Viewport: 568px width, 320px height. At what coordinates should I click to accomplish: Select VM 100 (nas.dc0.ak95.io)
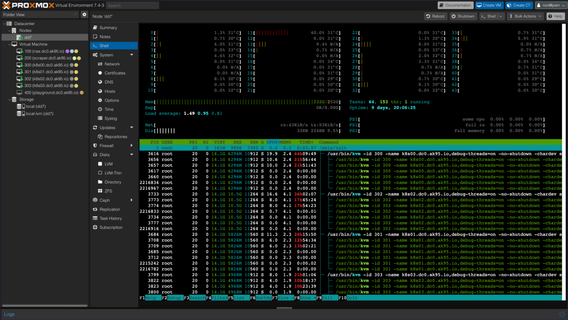(x=44, y=51)
